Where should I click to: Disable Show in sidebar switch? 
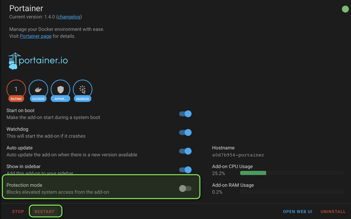click(185, 170)
